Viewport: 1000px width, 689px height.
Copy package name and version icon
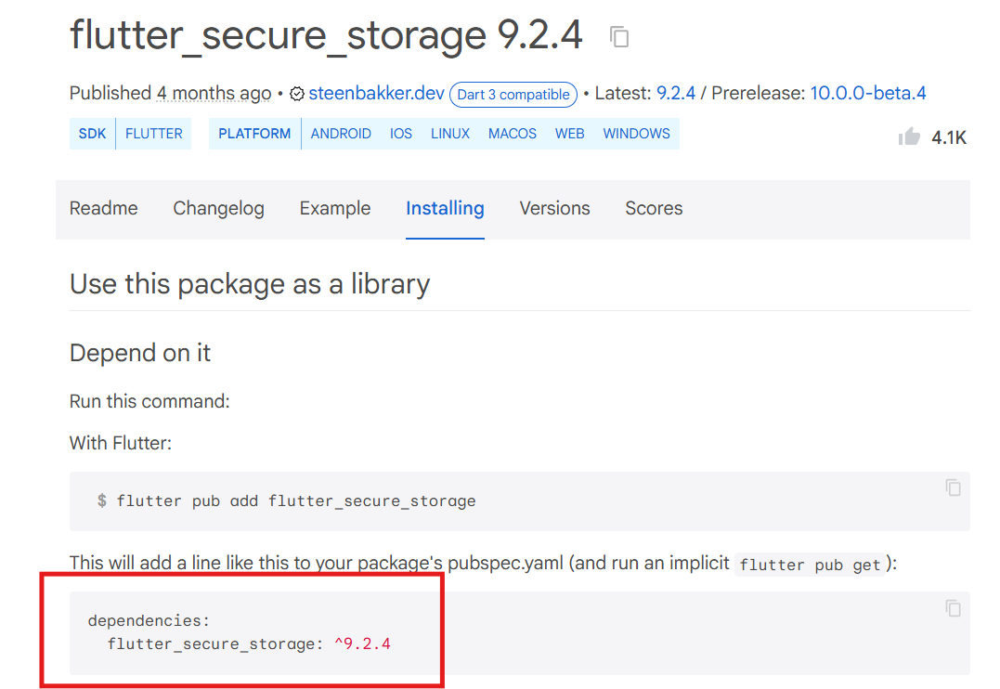618,36
